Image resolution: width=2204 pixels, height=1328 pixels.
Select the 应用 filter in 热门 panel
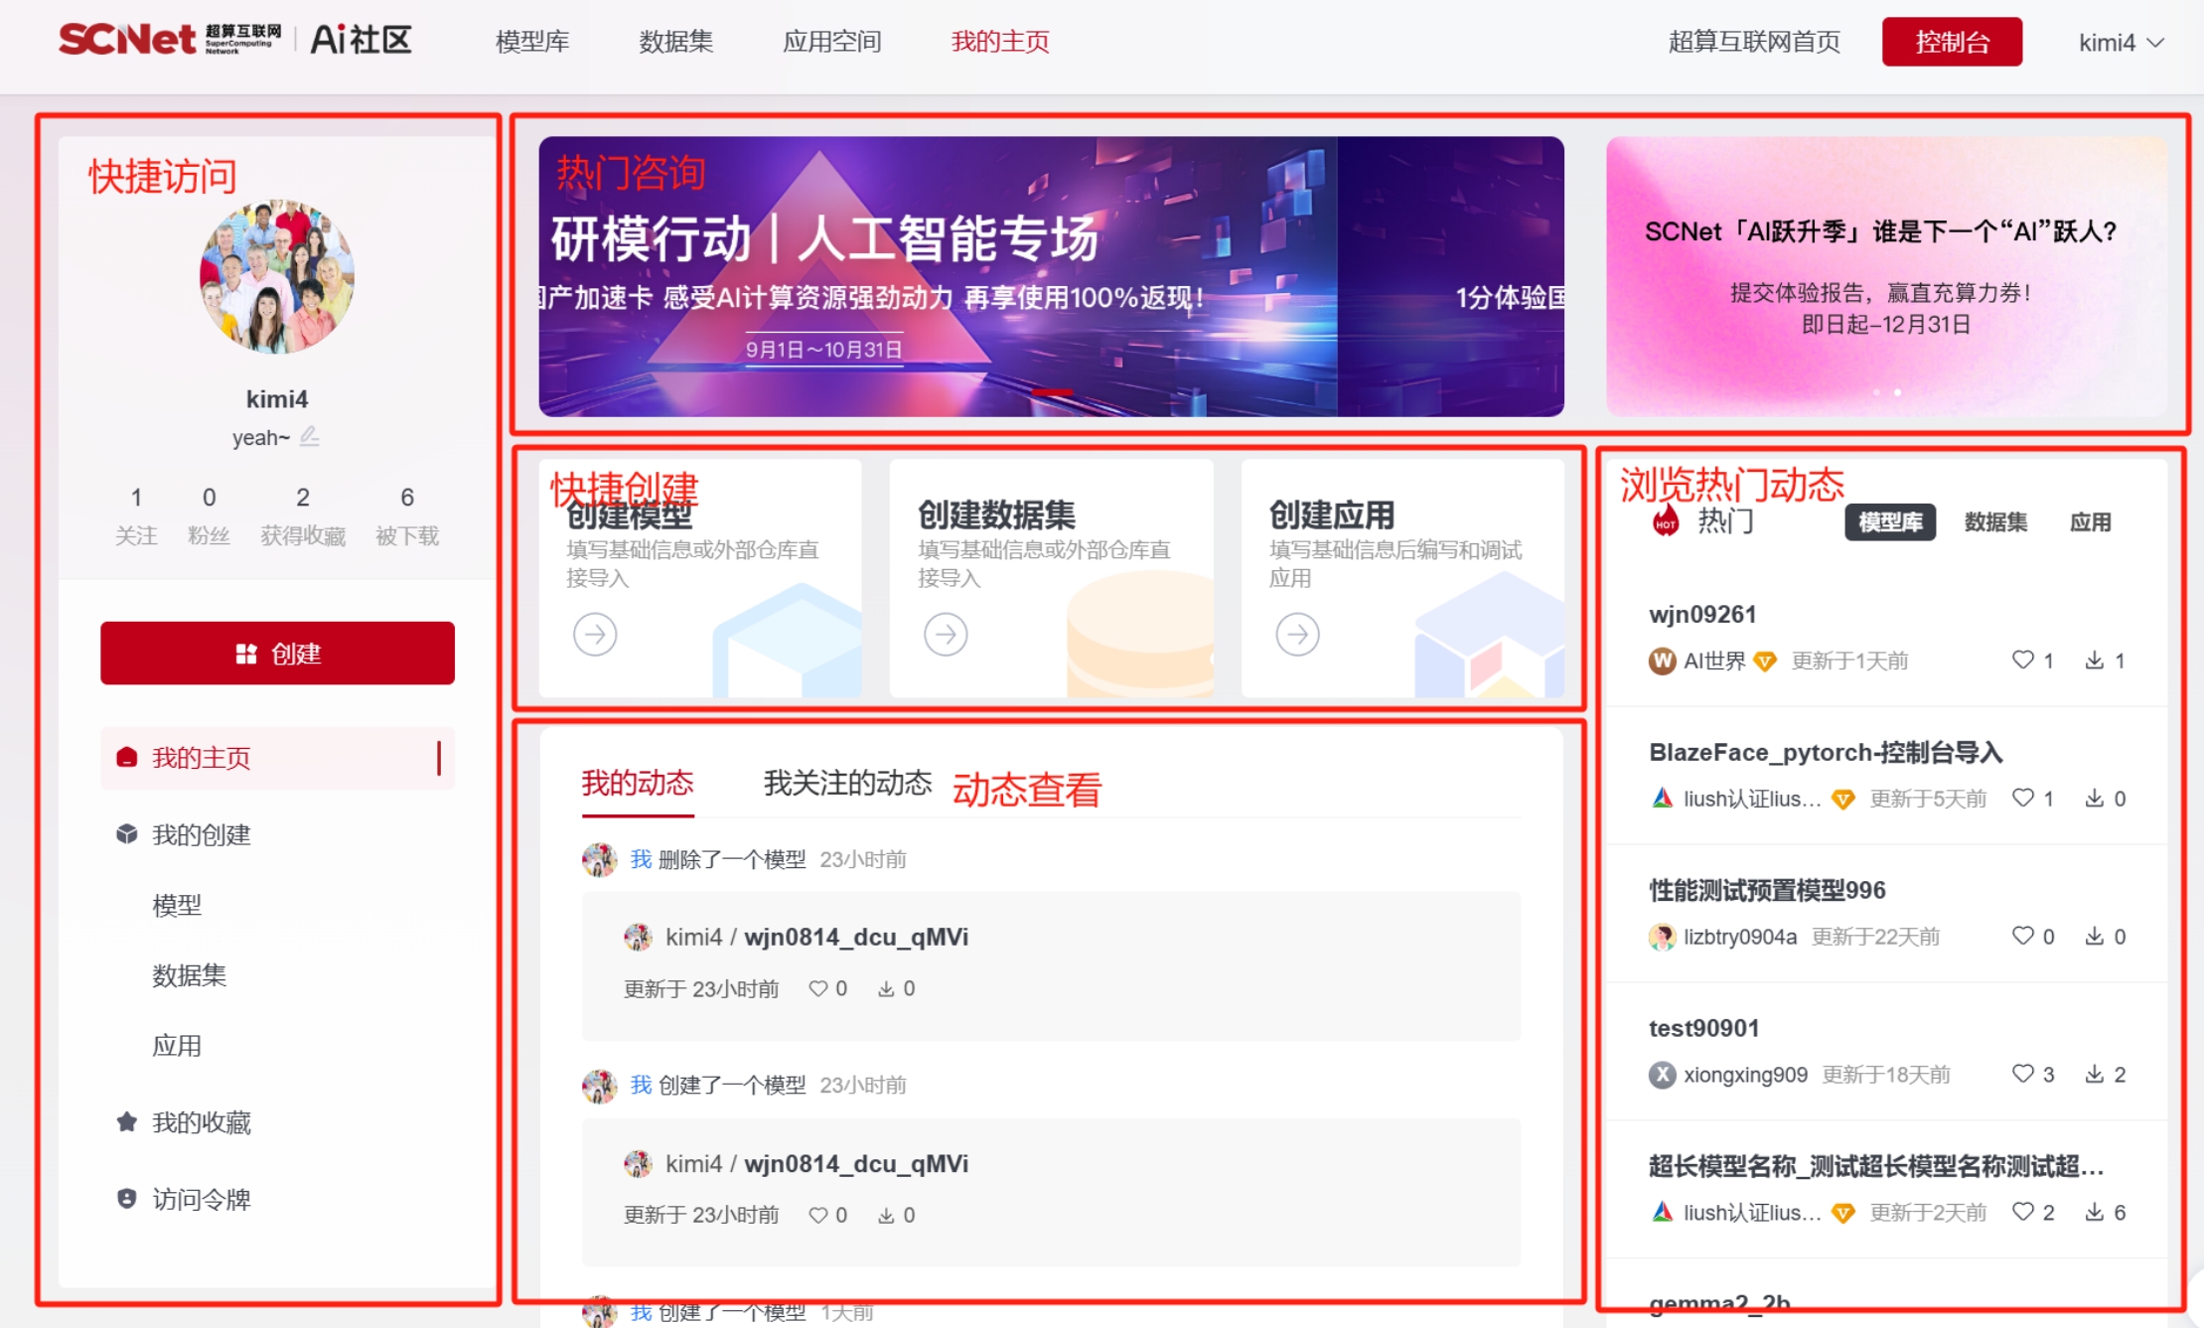(2090, 522)
